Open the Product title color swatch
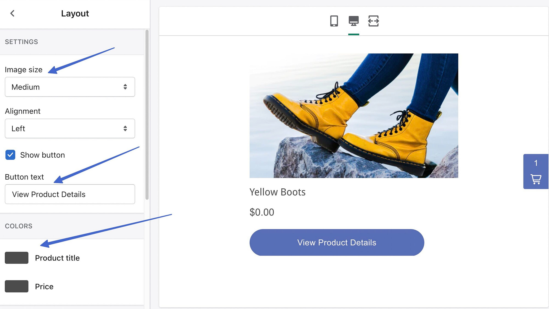This screenshot has width=549, height=309. pos(16,258)
